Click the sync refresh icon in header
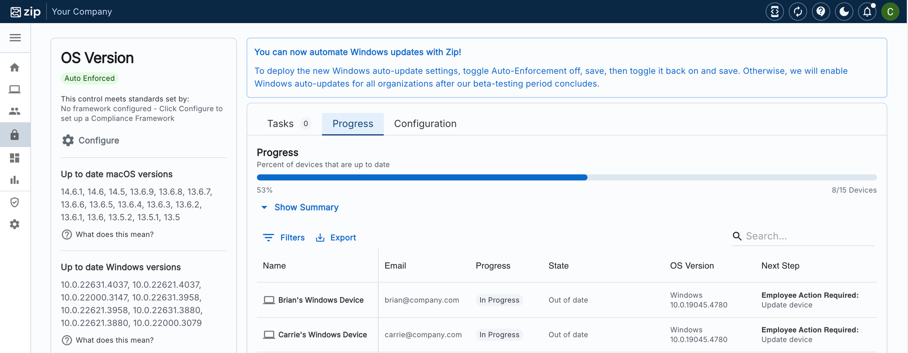The image size is (908, 353). point(798,12)
